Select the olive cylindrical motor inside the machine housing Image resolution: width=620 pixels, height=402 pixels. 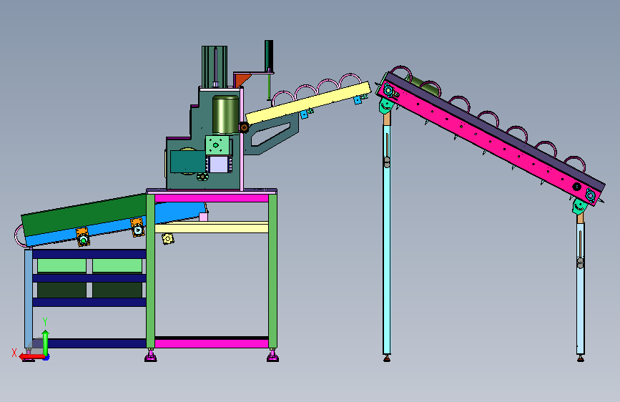225,114
